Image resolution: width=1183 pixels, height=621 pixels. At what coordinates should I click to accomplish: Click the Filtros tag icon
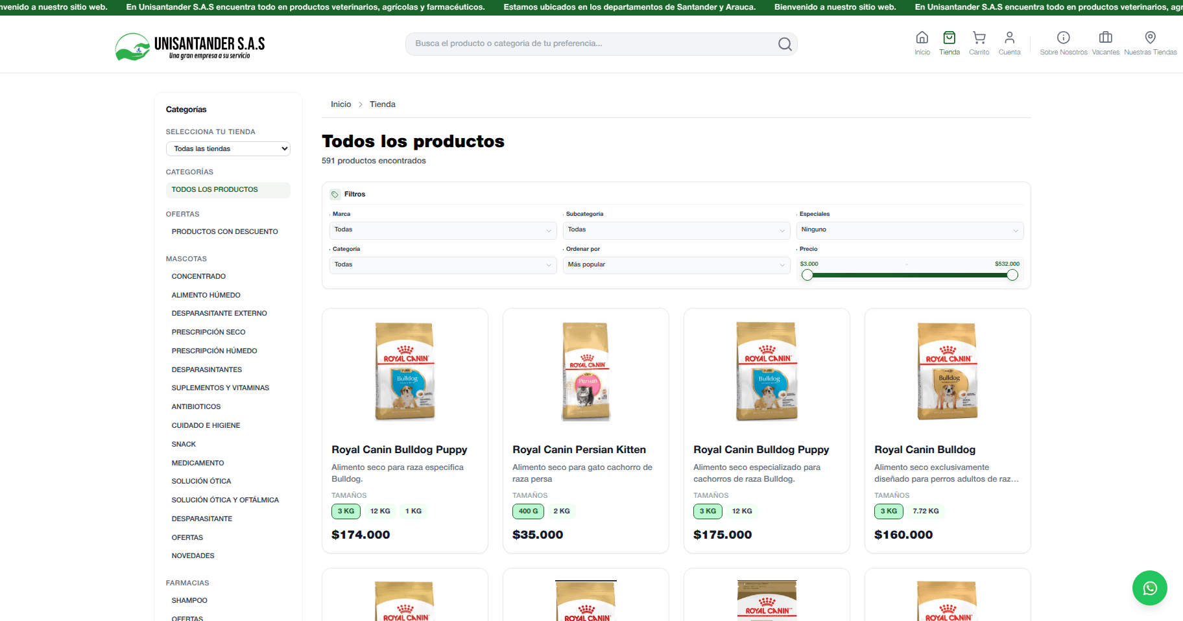point(335,194)
